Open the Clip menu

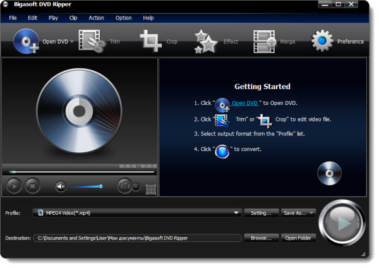(x=74, y=18)
